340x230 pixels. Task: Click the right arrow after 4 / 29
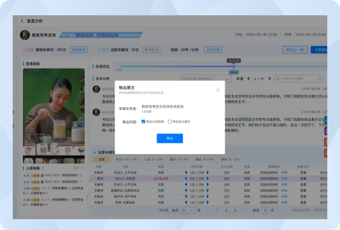[x=270, y=78]
